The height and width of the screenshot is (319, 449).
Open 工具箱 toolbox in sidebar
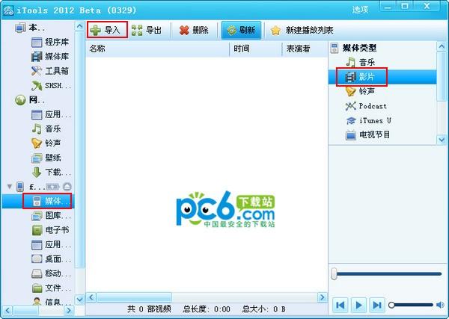click(x=50, y=71)
